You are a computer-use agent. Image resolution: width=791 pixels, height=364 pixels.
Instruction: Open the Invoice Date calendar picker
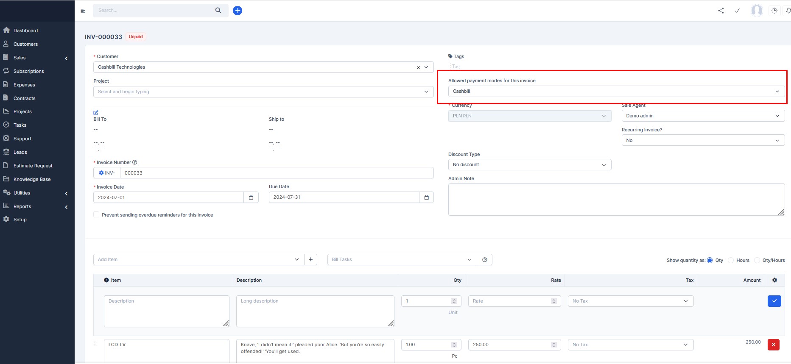click(x=251, y=197)
